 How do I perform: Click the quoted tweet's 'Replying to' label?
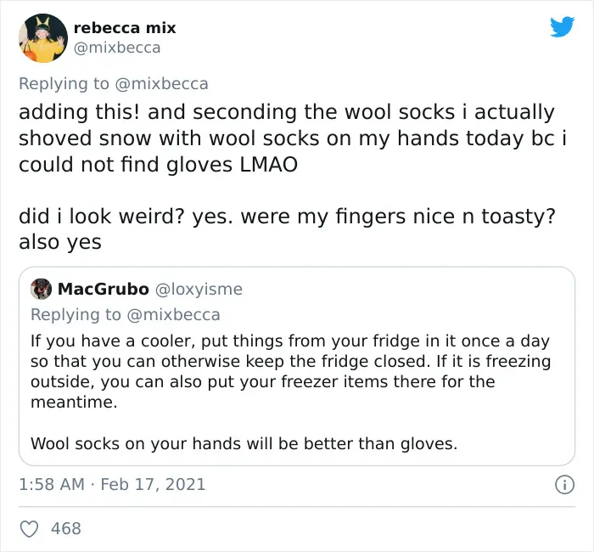pos(76,315)
